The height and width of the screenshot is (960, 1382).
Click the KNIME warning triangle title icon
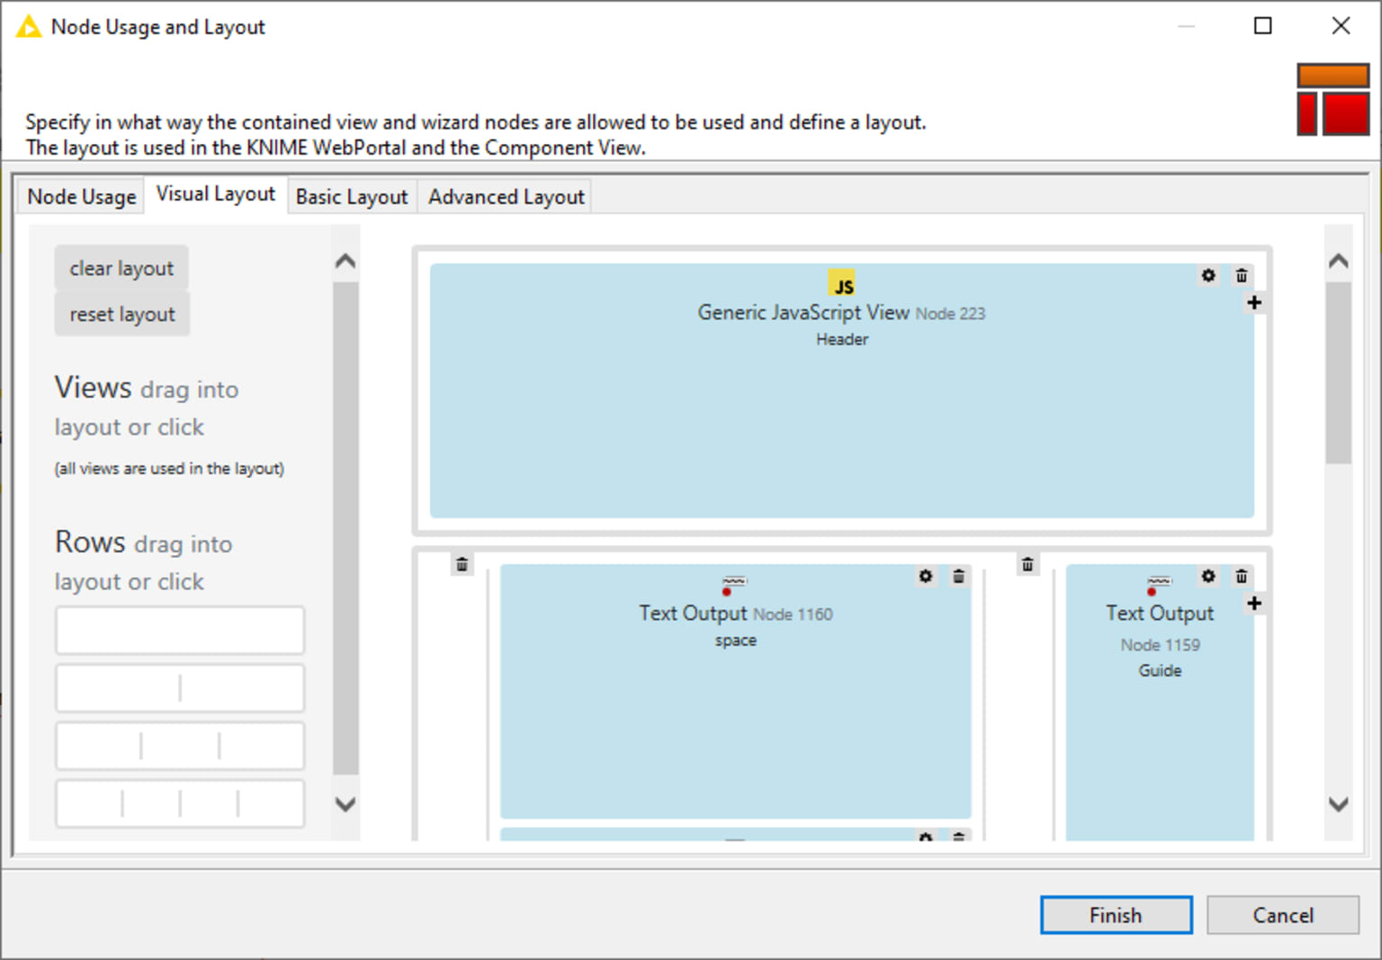(x=29, y=27)
